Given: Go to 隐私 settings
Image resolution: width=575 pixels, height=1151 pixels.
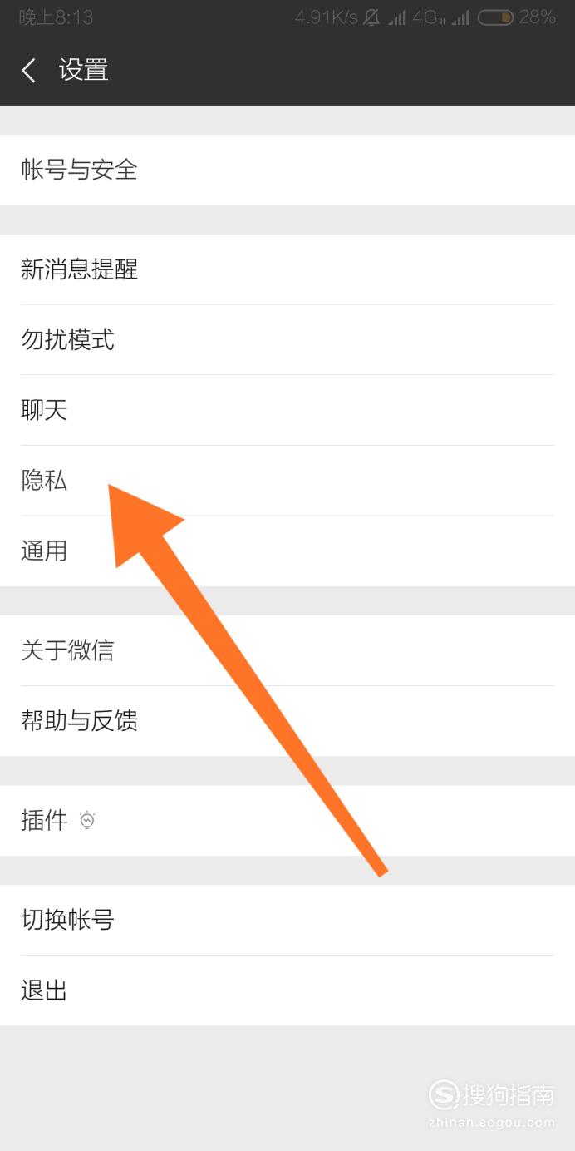Looking at the screenshot, I should tap(287, 481).
